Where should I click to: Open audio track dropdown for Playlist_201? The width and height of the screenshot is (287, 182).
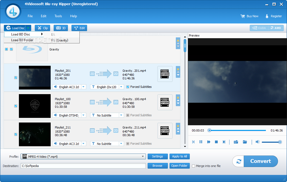pos(84,87)
